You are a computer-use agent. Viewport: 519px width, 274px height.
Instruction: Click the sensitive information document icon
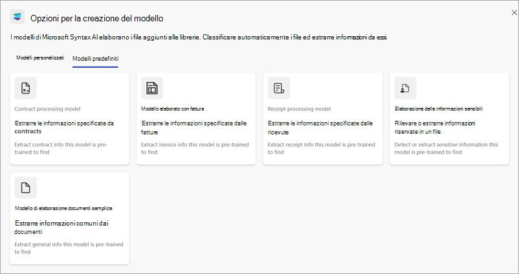pyautogui.click(x=405, y=89)
